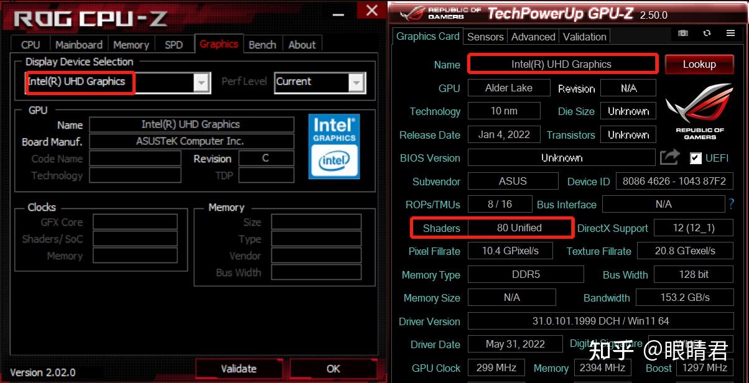
Task: Open the About tab in CPU-Z
Action: click(x=302, y=45)
